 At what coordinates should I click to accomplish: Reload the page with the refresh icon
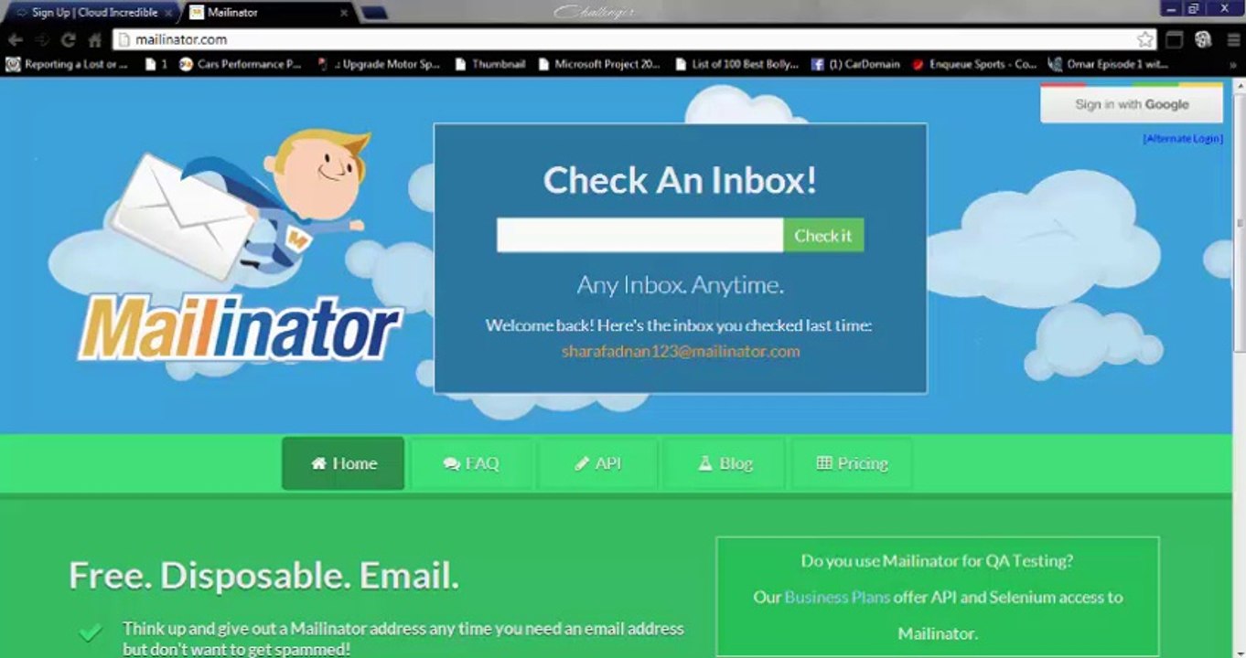coord(68,40)
